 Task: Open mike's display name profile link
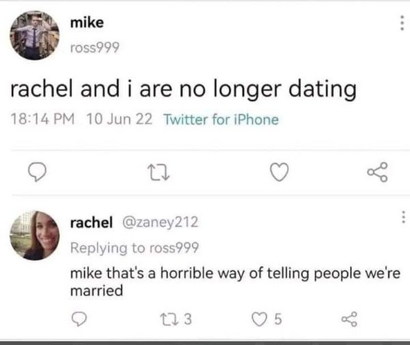coord(87,23)
